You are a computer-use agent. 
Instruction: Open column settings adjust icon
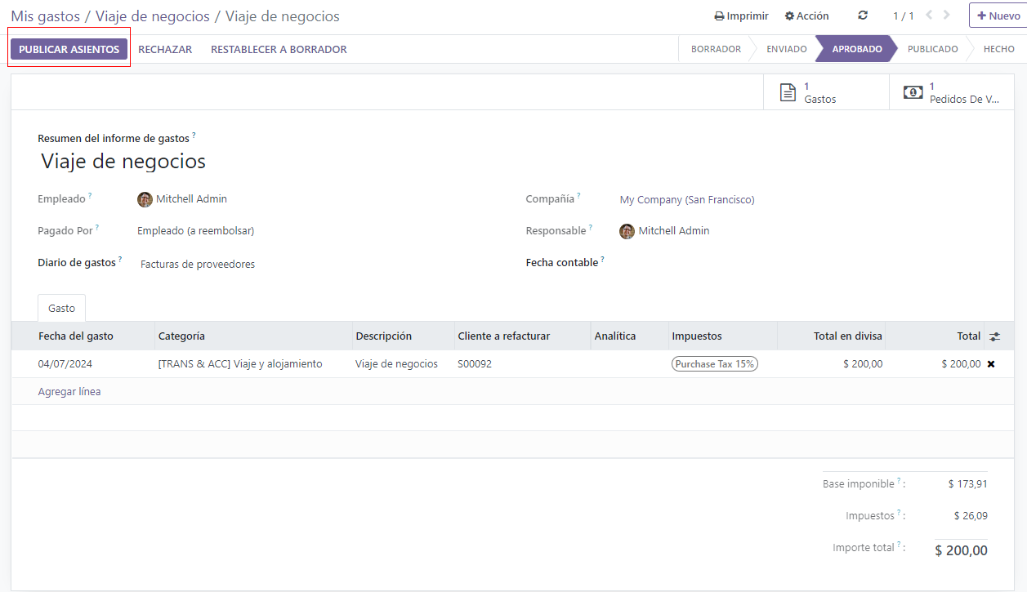(x=994, y=336)
